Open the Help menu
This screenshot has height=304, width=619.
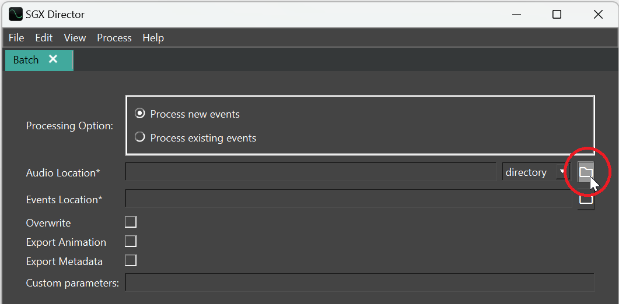click(x=153, y=38)
